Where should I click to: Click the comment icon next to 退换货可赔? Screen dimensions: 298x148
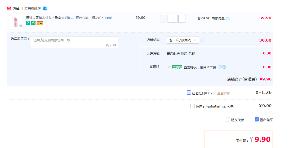(x=220, y=67)
